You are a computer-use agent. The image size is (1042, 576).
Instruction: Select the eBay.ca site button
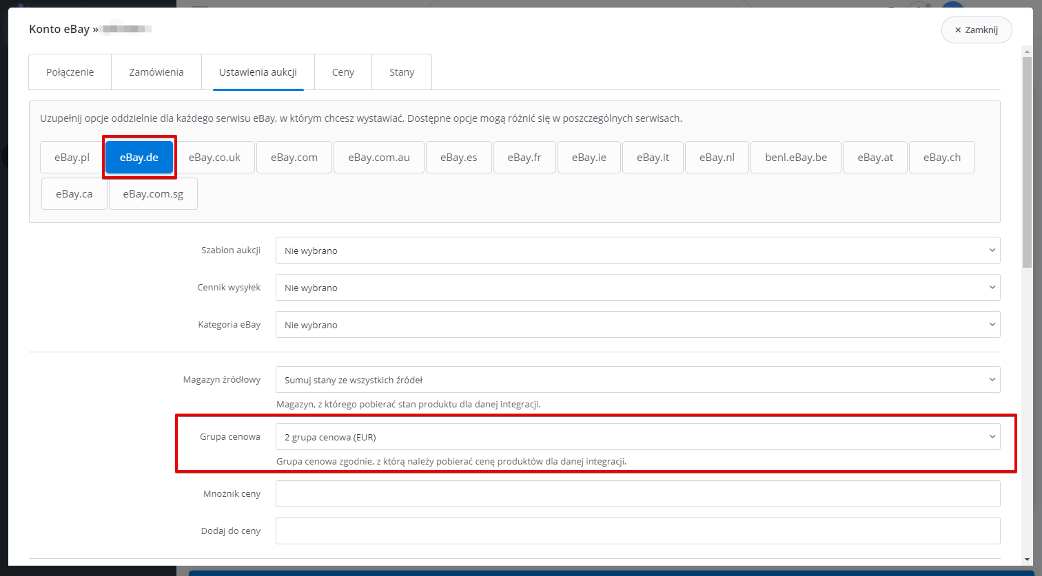point(74,194)
